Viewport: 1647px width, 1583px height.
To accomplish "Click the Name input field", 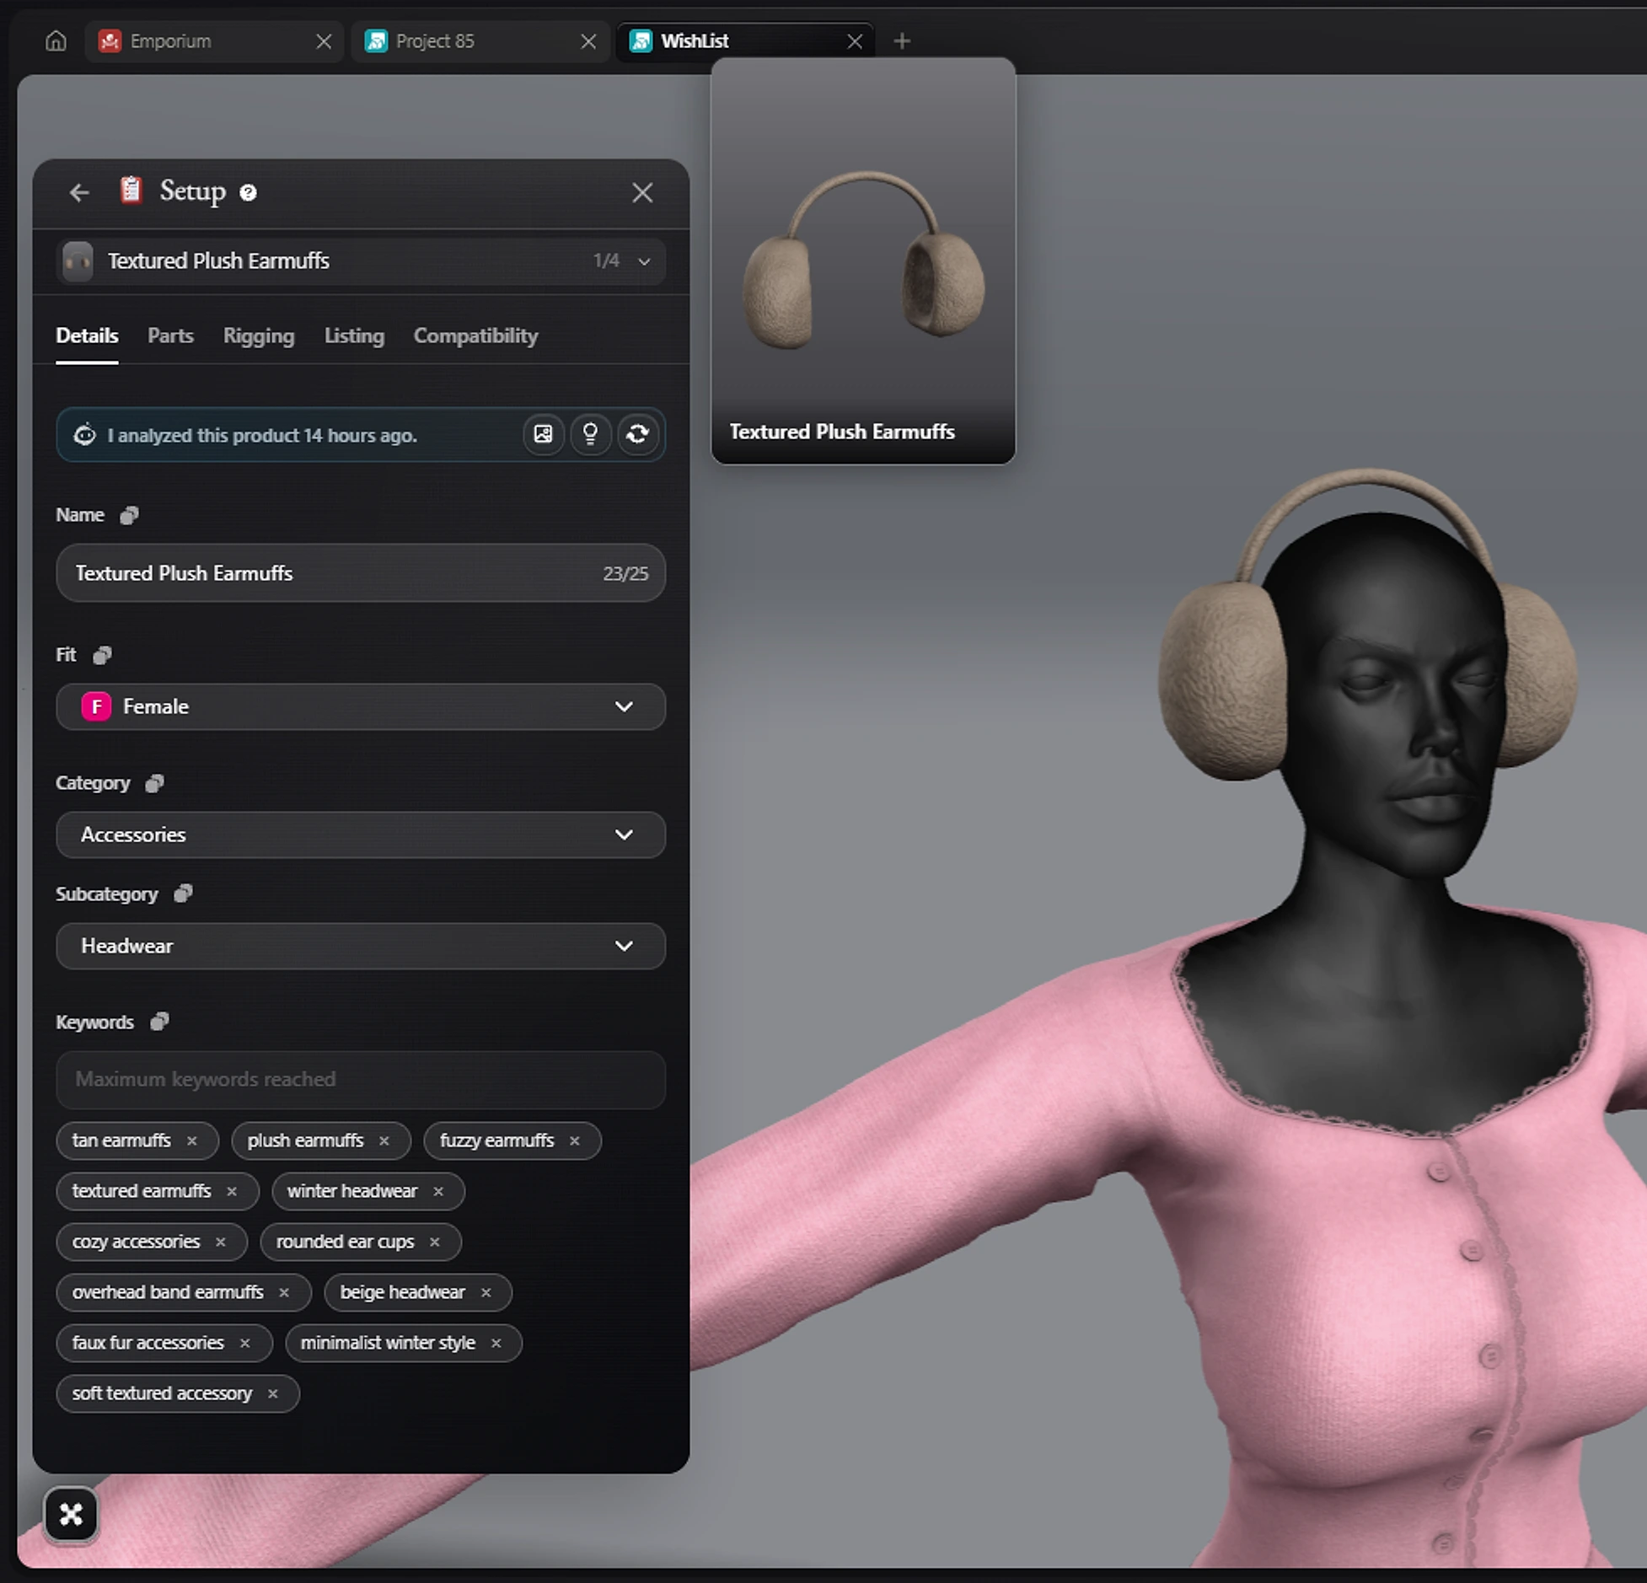I will (x=361, y=573).
